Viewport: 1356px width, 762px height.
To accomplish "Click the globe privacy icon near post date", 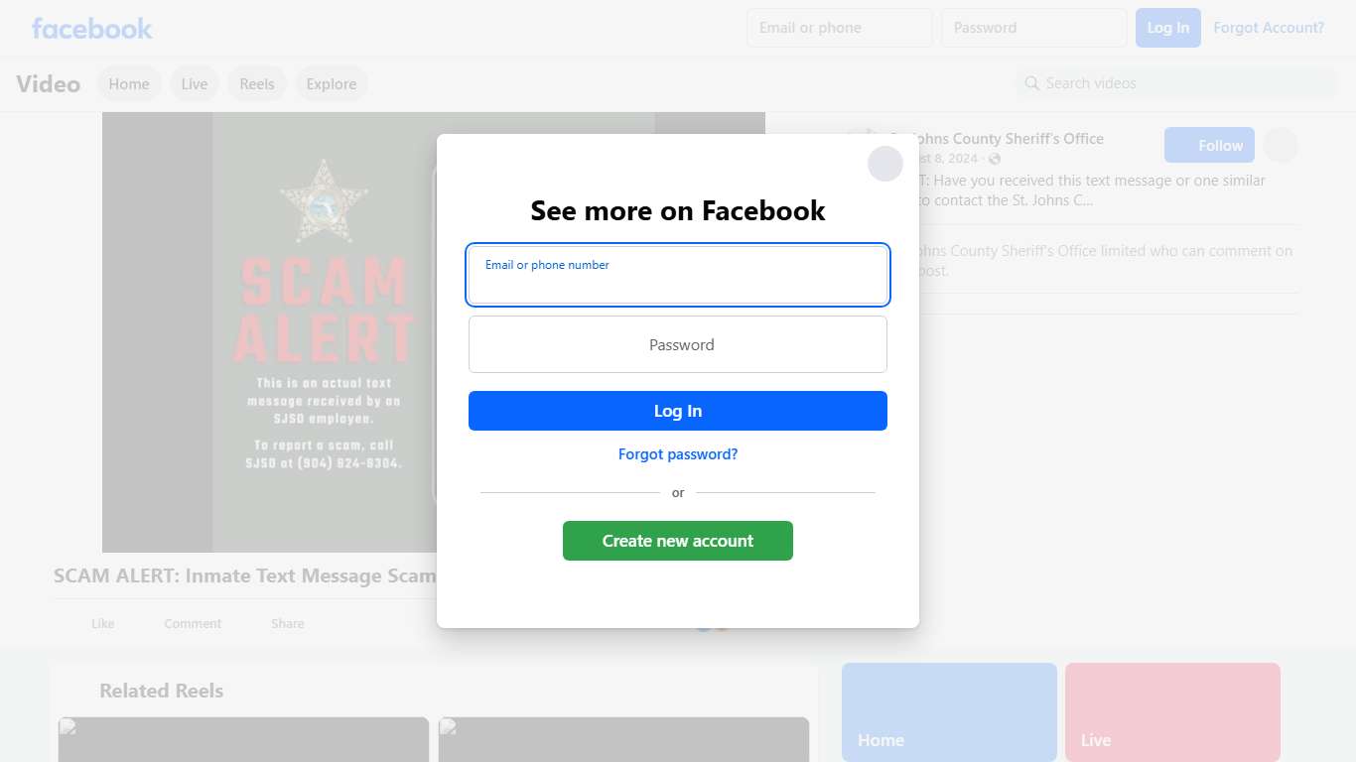I will point(995,159).
